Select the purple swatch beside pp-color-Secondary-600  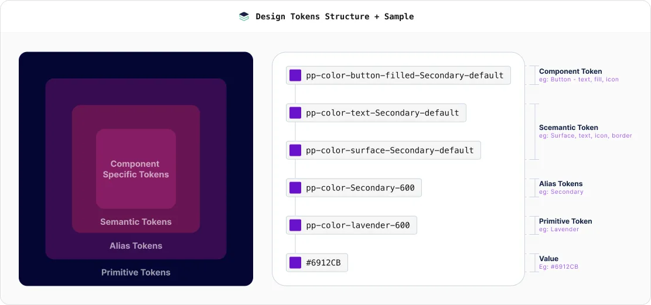pos(295,187)
